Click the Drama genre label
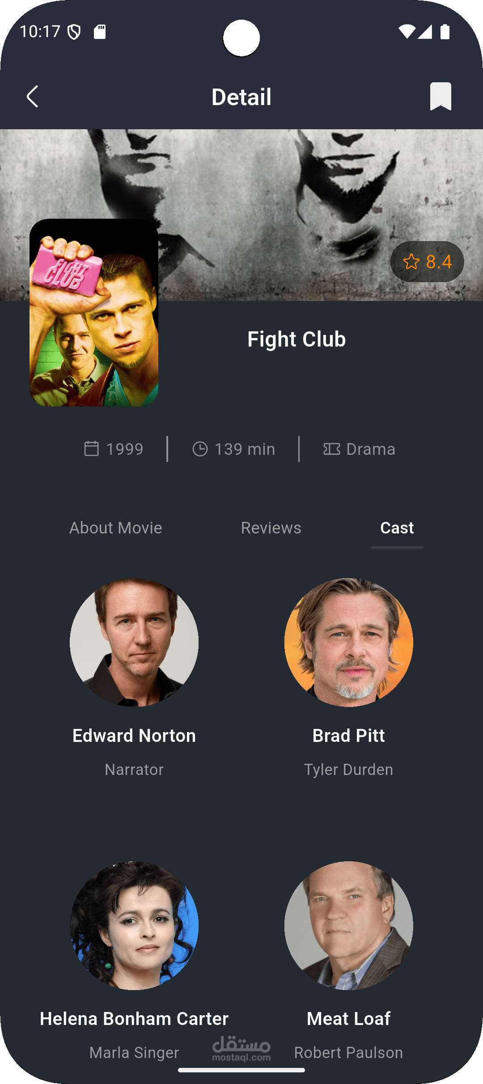The width and height of the screenshot is (483, 1084). 371,449
